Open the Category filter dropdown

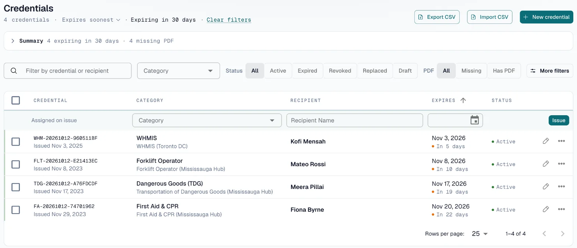(x=178, y=71)
